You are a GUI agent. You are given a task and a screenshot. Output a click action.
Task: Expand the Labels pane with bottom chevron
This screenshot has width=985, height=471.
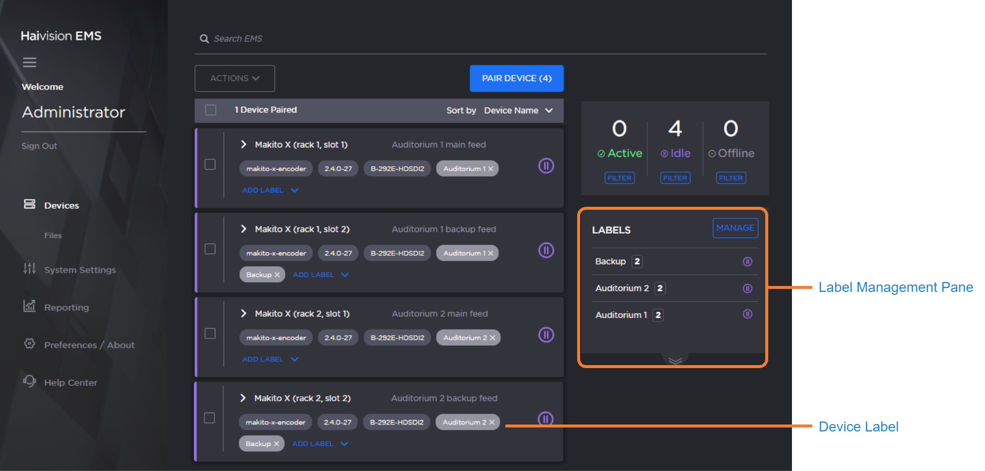tap(675, 361)
